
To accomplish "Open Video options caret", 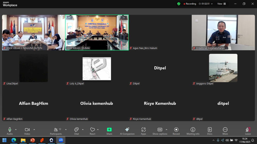I will tap(34, 130).
